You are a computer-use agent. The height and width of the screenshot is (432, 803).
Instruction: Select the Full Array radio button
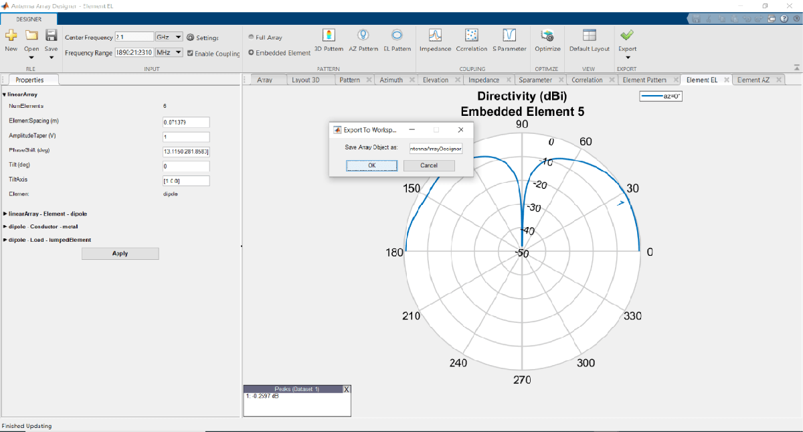click(252, 38)
